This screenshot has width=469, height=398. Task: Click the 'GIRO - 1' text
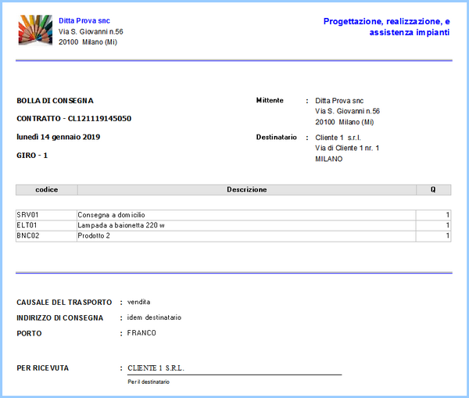tap(32, 156)
